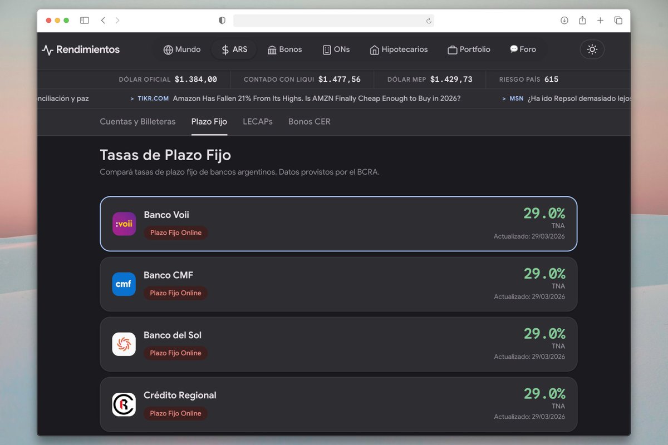The image size is (668, 445).
Task: Click the Banco del Sol name
Action: point(173,335)
